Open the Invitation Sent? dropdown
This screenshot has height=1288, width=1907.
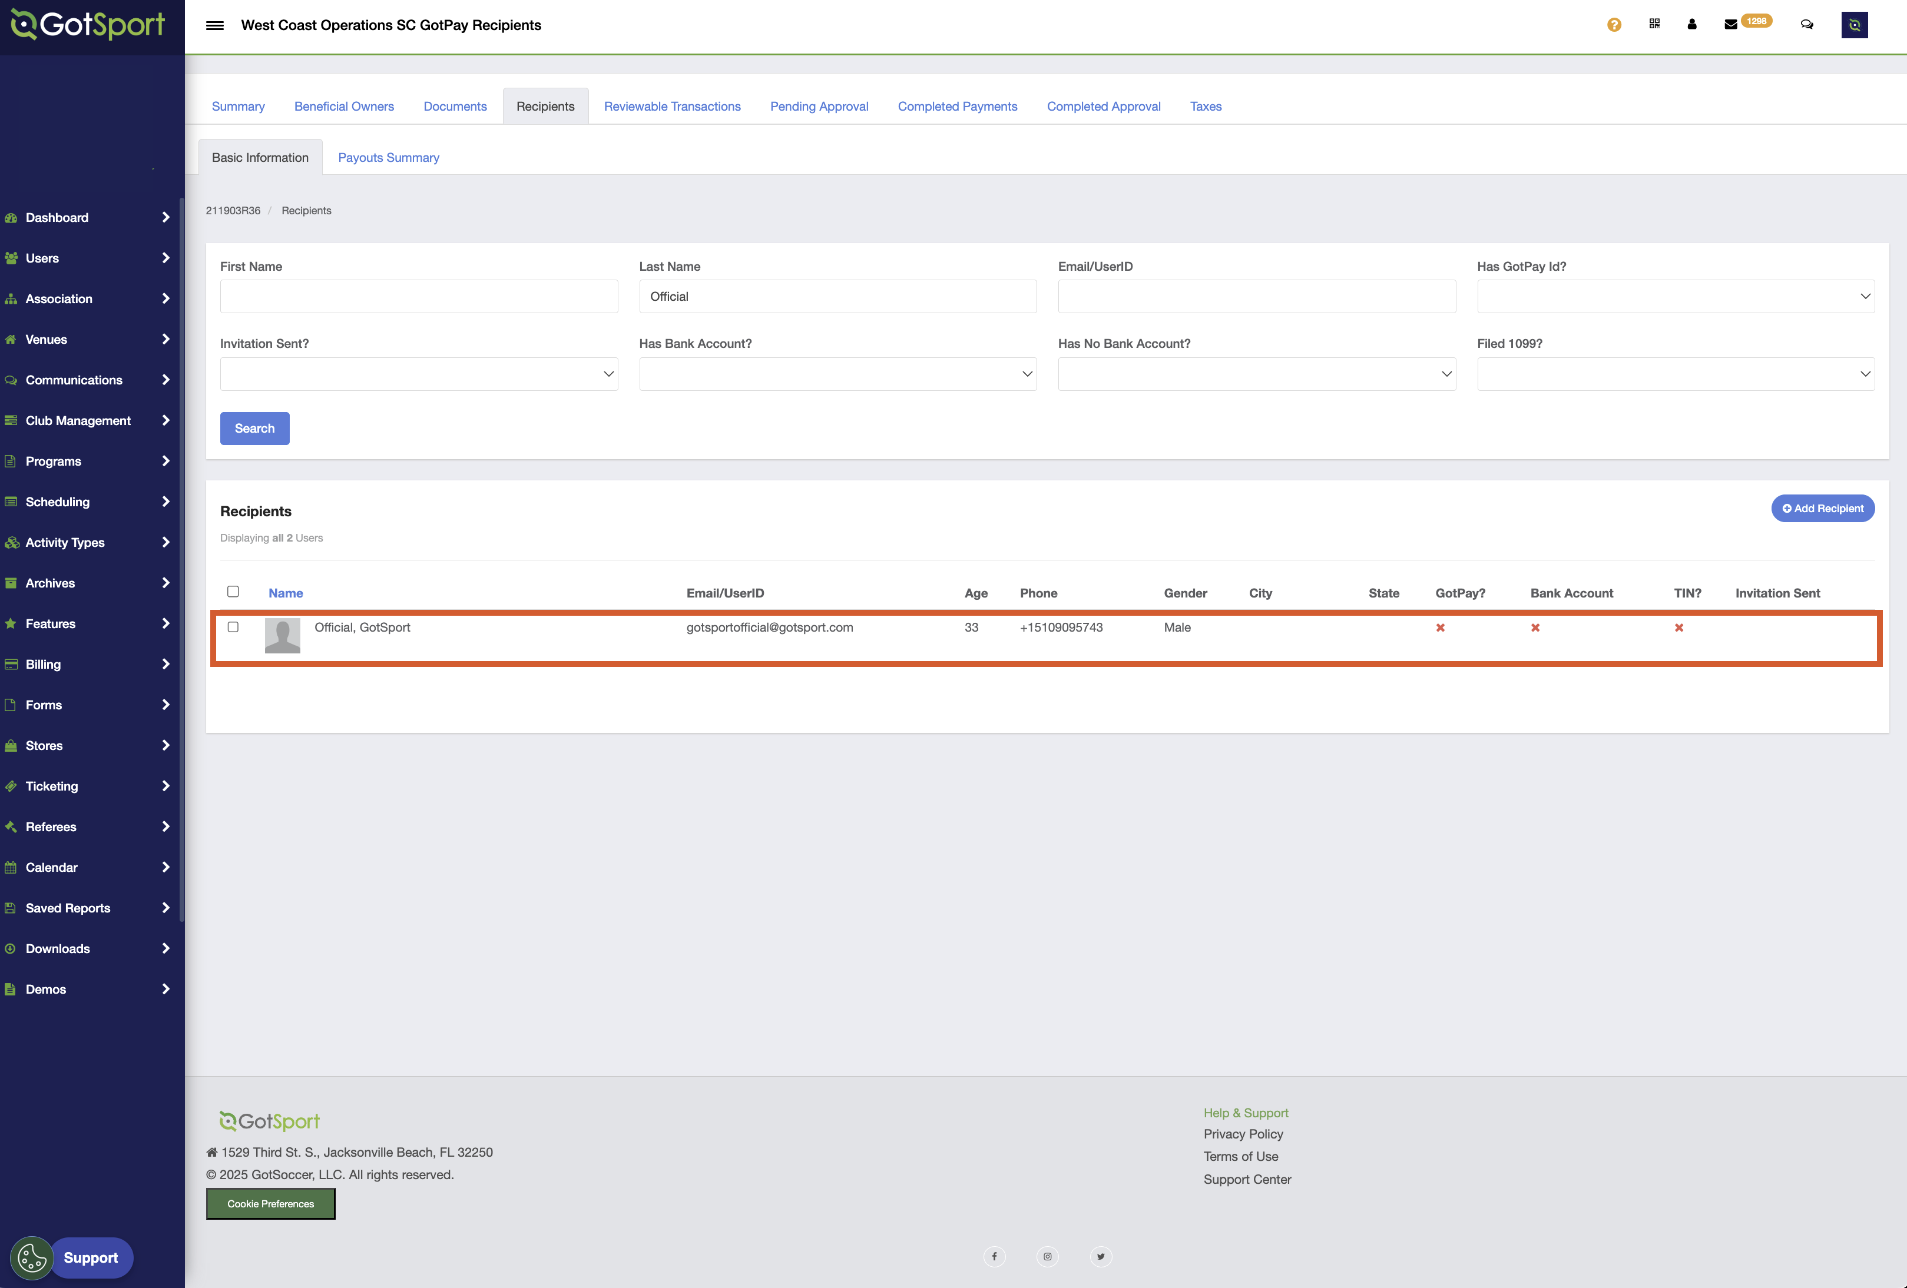click(x=419, y=373)
